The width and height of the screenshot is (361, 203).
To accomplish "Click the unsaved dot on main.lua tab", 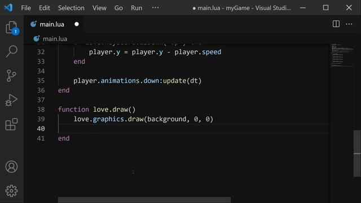I will point(77,24).
